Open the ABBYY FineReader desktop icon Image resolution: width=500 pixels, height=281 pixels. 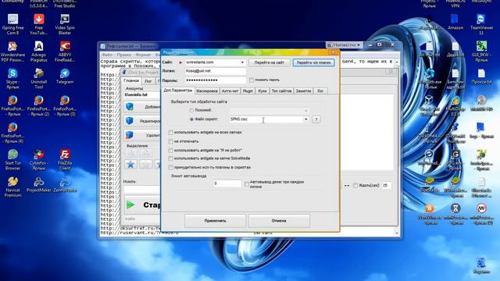(x=65, y=52)
